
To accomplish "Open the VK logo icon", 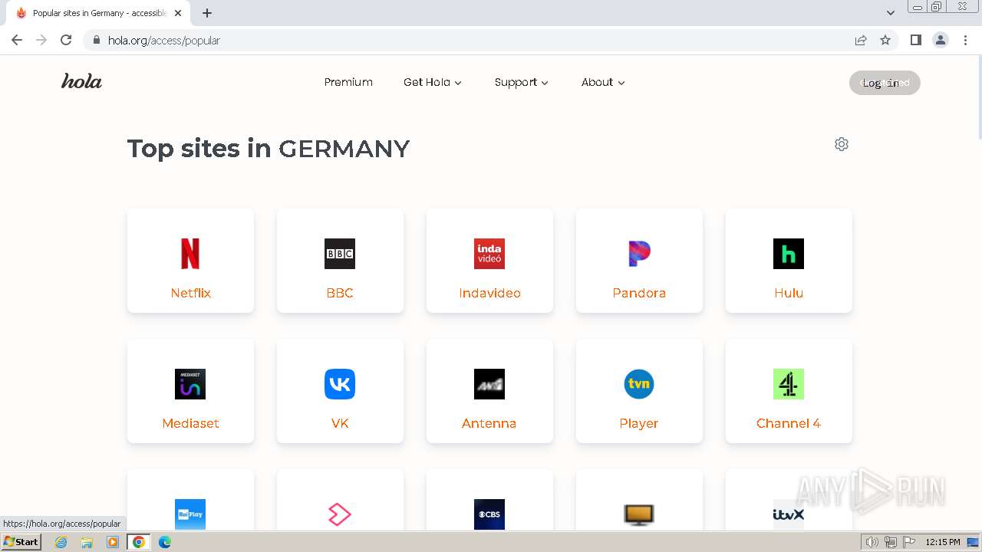I will click(340, 384).
